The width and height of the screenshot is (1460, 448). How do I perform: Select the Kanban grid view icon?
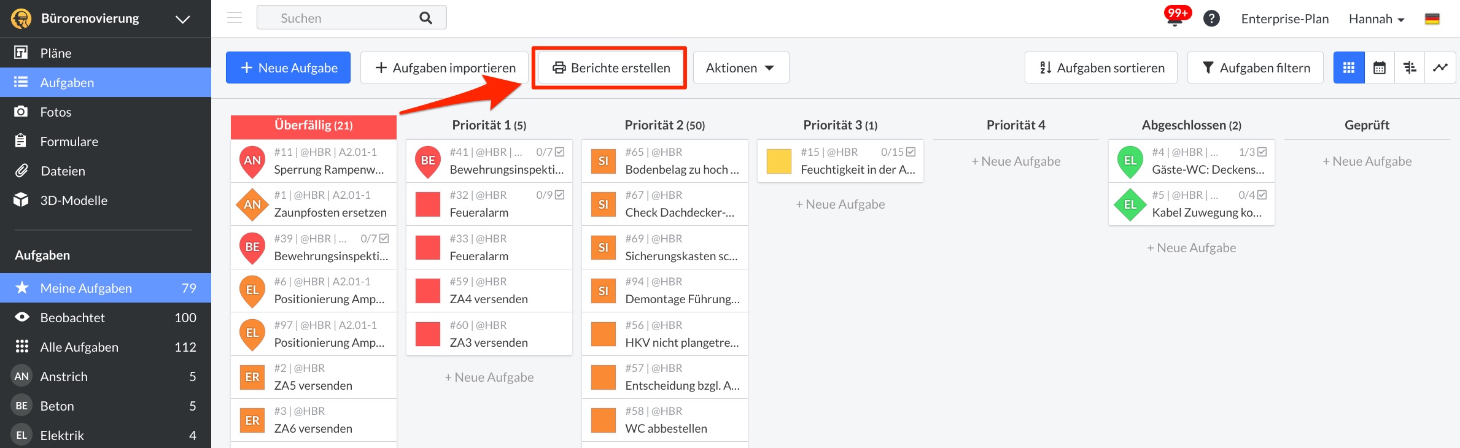pos(1349,68)
